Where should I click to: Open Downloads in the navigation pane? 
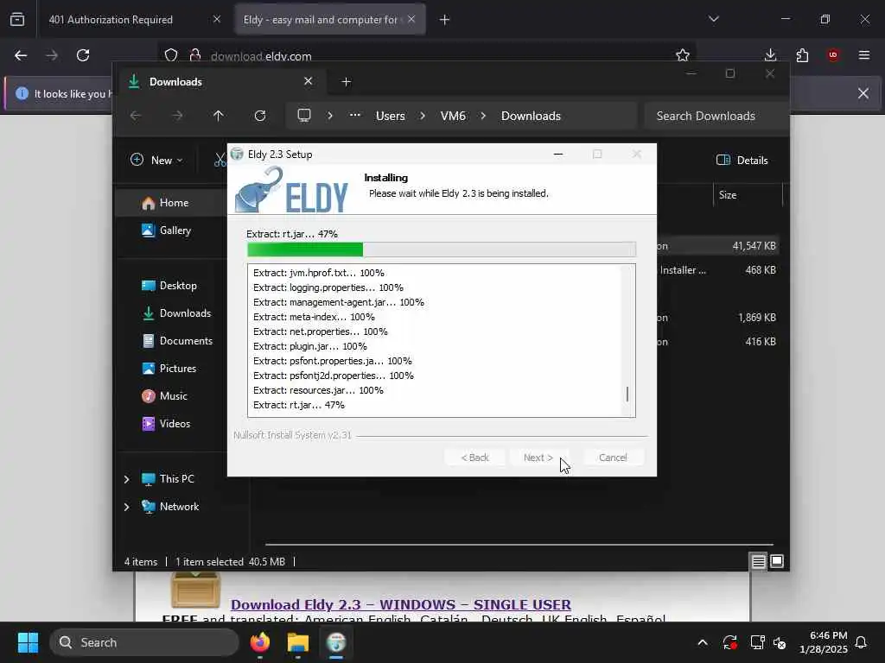click(185, 313)
